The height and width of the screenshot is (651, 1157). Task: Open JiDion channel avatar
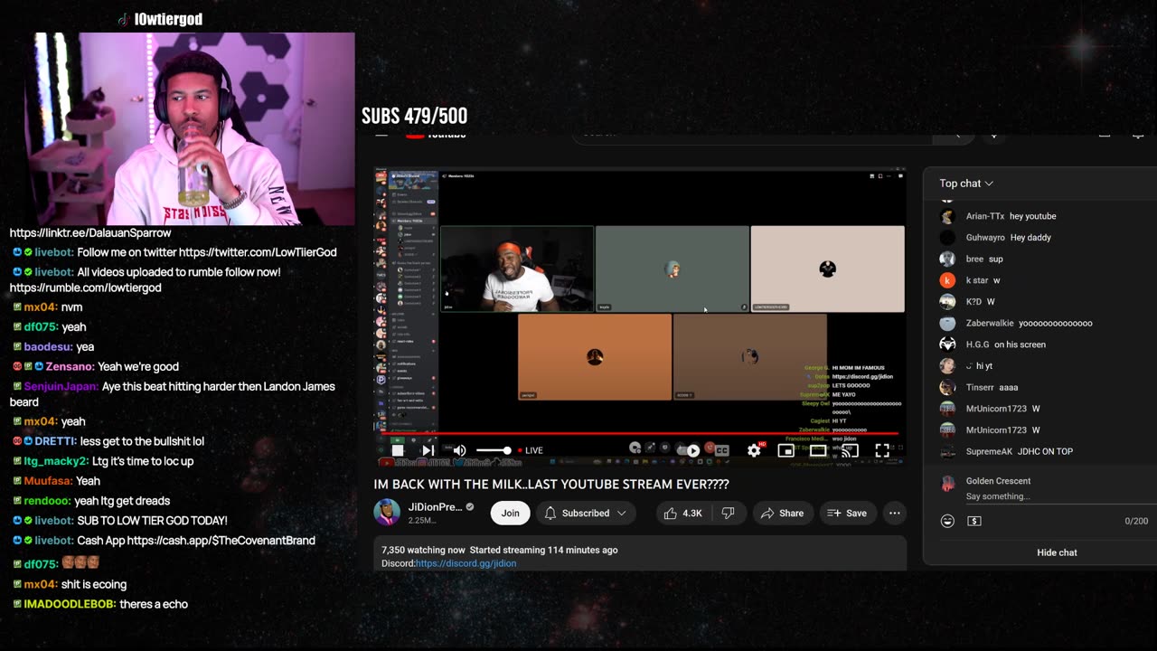click(387, 513)
